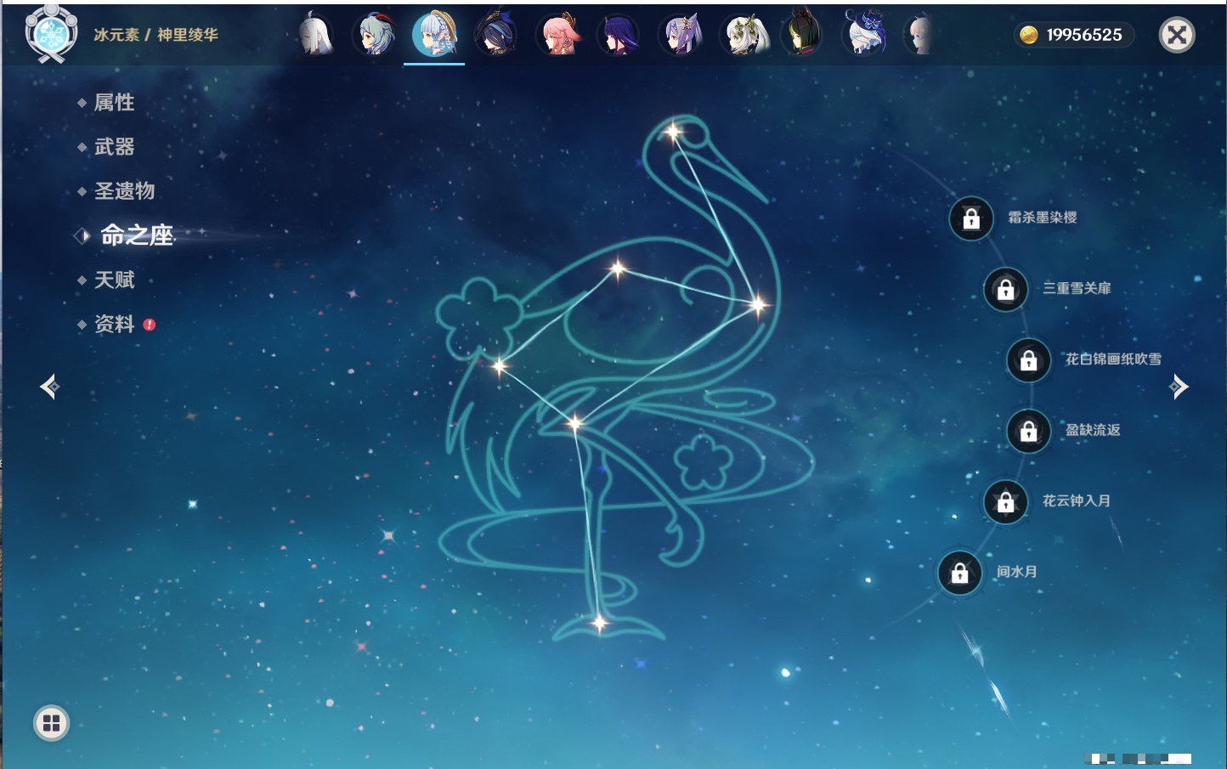Open the 圣遗物 artifacts tab
The width and height of the screenshot is (1227, 769).
coord(125,191)
